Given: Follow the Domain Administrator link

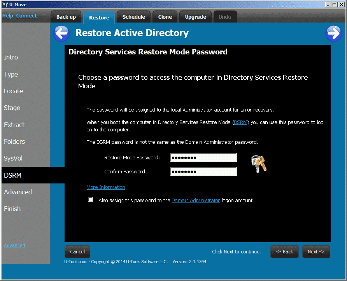Looking at the screenshot, I should pyautogui.click(x=196, y=200).
